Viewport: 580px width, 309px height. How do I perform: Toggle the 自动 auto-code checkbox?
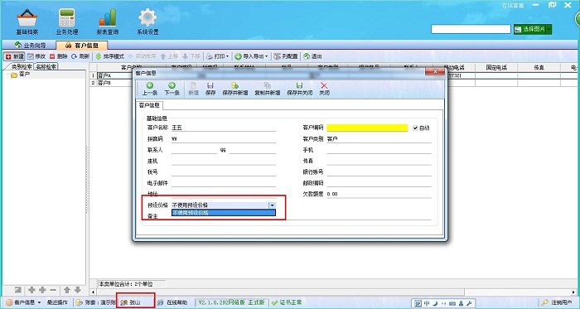tap(415, 128)
